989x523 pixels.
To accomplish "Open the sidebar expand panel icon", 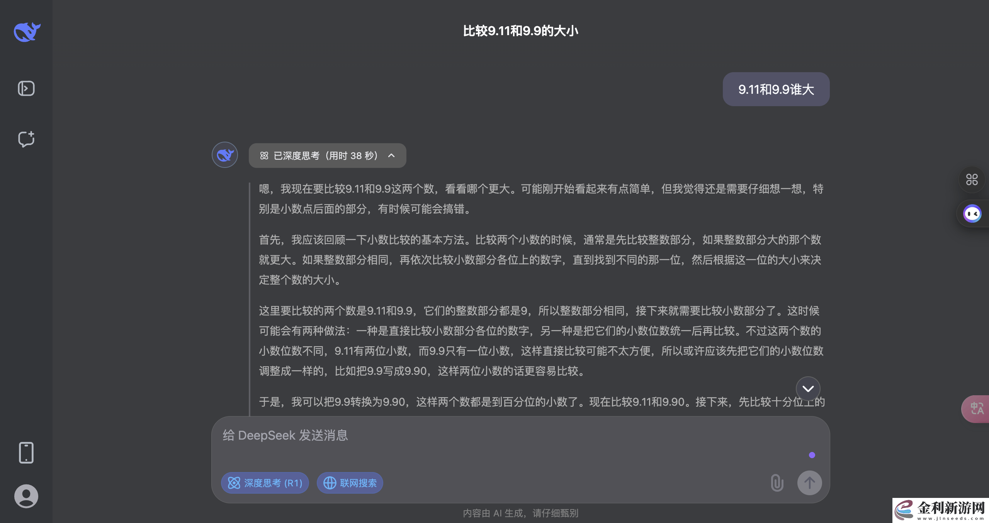I will [x=26, y=88].
